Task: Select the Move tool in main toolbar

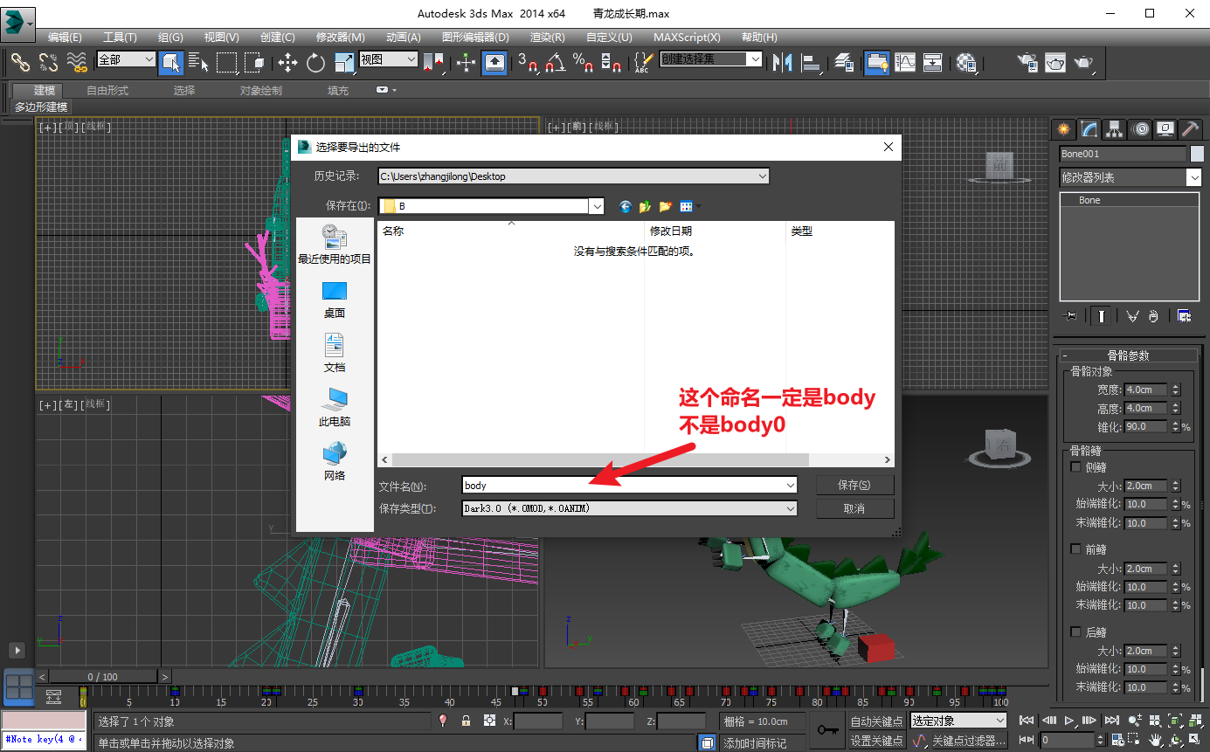Action: tap(287, 62)
